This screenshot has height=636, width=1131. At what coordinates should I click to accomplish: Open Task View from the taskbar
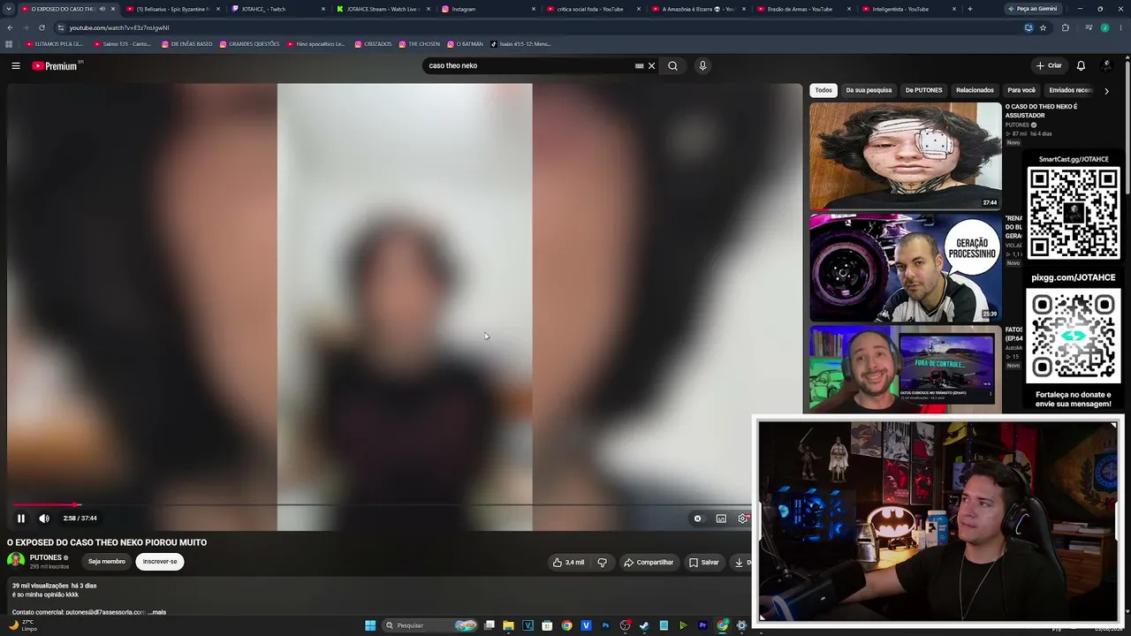(489, 625)
